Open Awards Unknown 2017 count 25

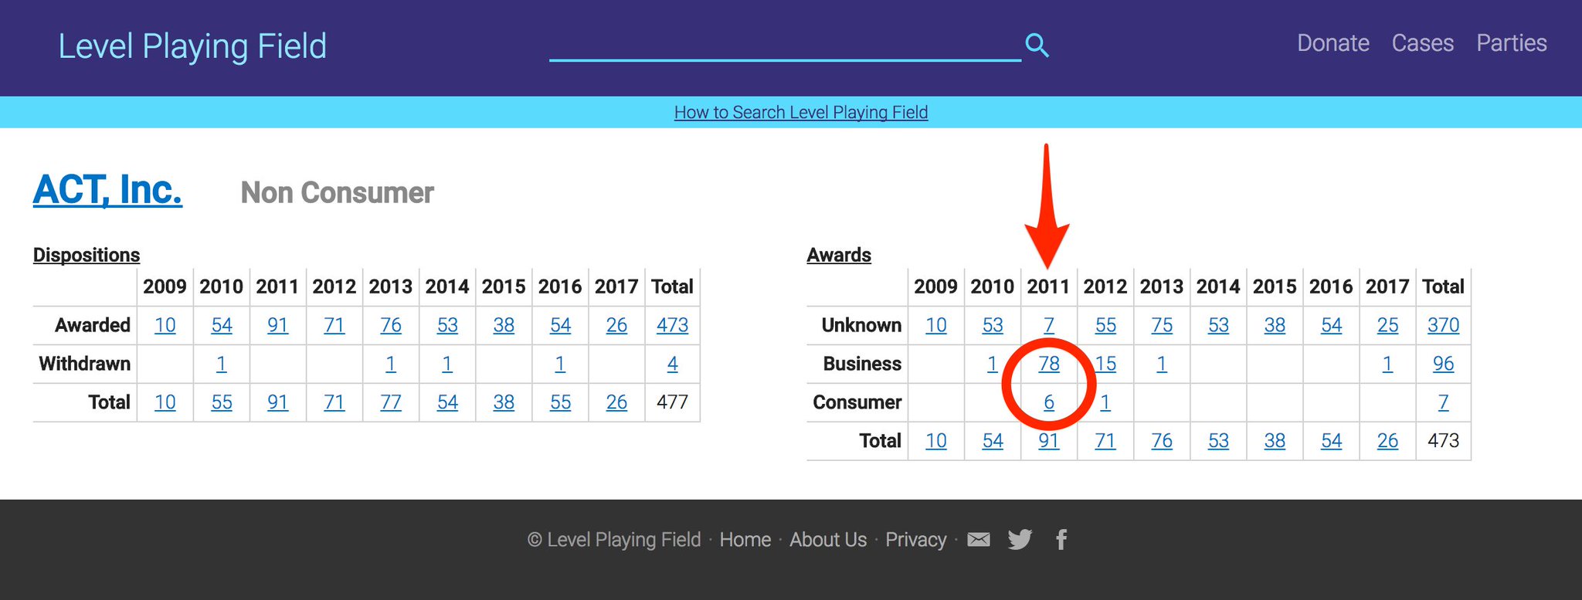(1387, 325)
